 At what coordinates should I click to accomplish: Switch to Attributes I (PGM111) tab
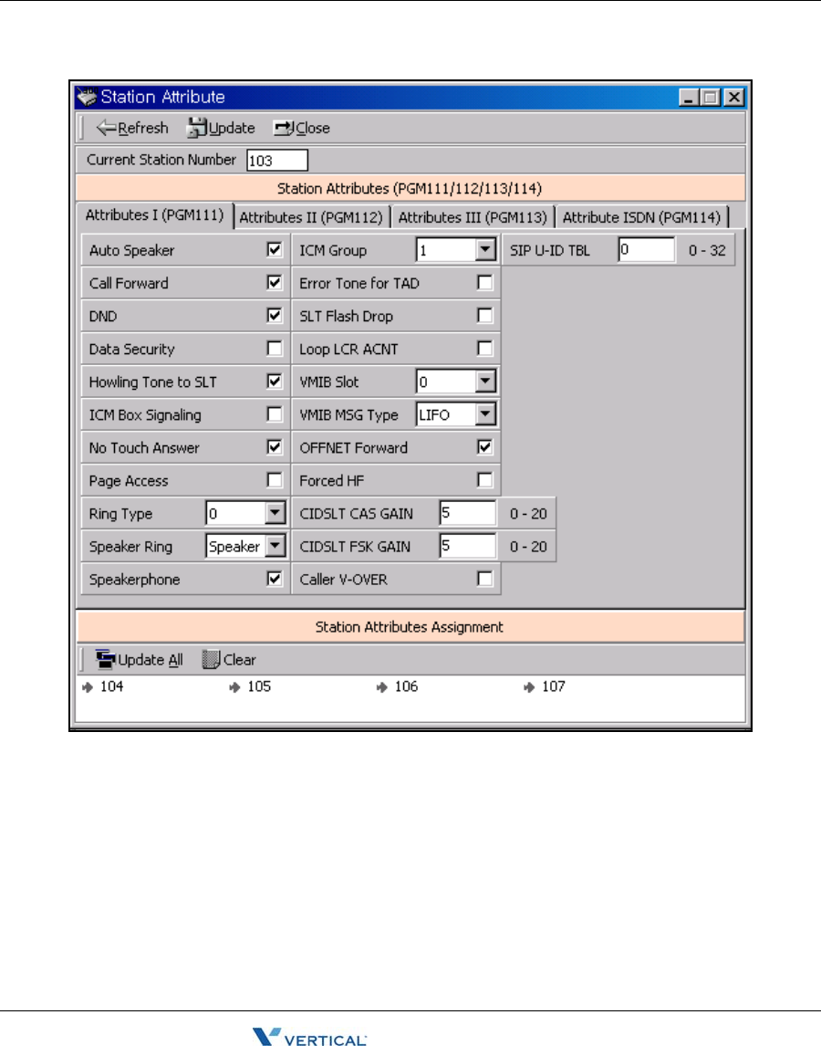[155, 215]
